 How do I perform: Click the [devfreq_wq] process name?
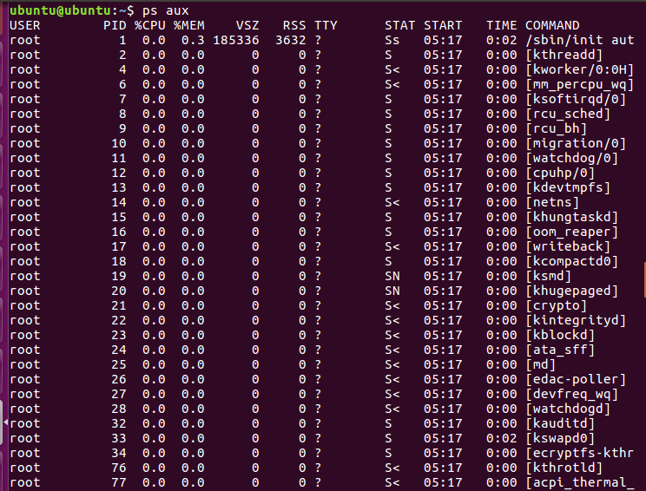point(572,395)
